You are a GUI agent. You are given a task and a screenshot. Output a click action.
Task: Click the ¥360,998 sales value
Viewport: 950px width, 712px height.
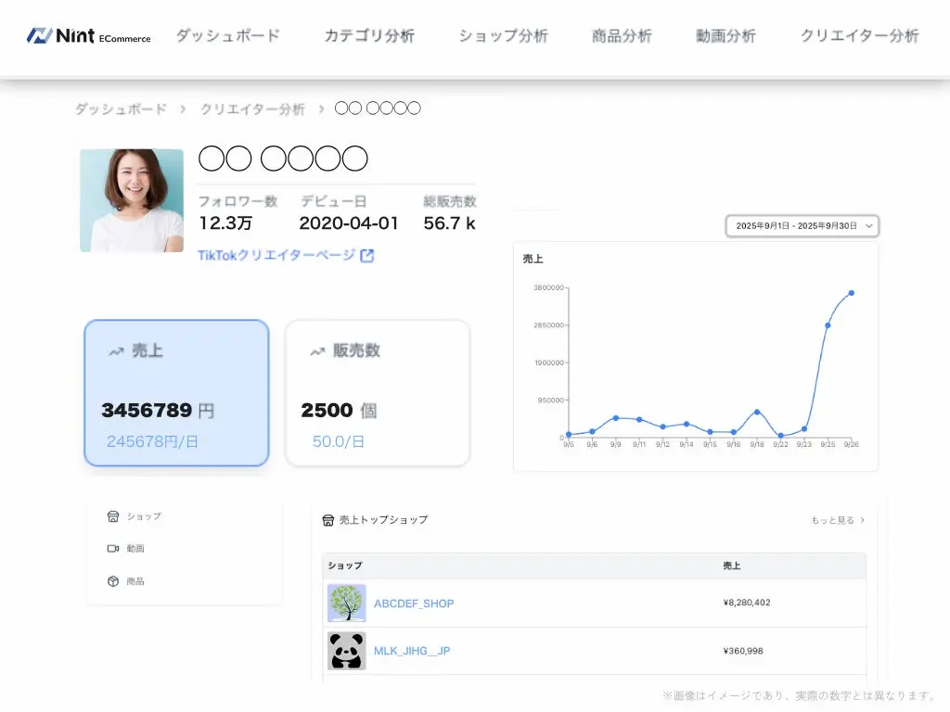(743, 651)
